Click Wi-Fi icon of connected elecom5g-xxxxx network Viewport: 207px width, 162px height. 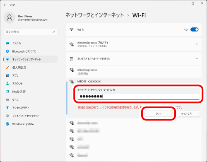72,70
